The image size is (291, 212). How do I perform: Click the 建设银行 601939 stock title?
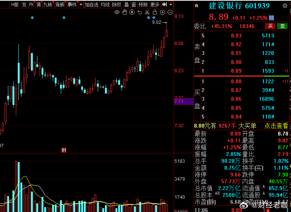(x=239, y=6)
